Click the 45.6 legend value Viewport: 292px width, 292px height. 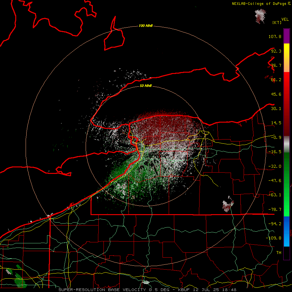(x=276, y=94)
